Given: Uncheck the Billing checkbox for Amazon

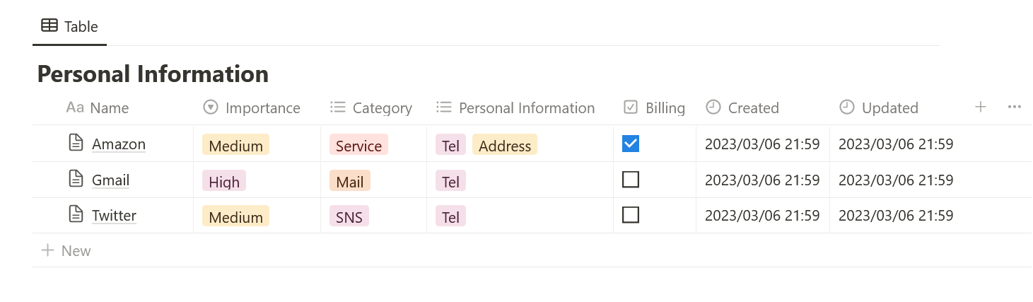Looking at the screenshot, I should [631, 144].
